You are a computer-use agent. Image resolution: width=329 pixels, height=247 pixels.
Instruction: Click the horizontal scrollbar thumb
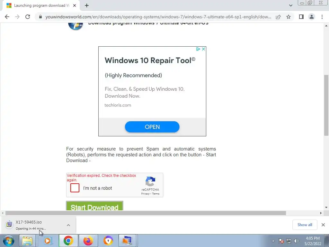(146, 213)
